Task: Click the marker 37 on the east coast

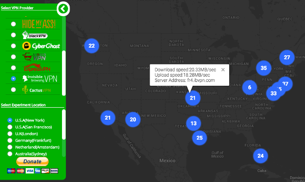Action: (x=286, y=83)
